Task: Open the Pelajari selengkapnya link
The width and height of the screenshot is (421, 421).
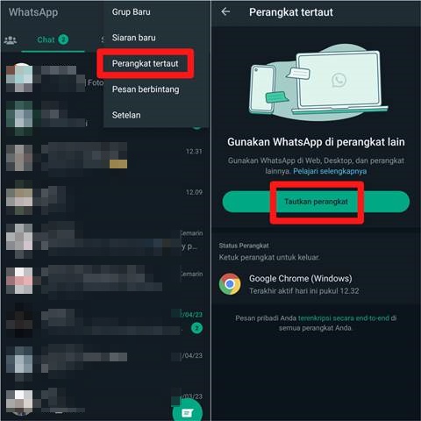Action: pos(330,171)
